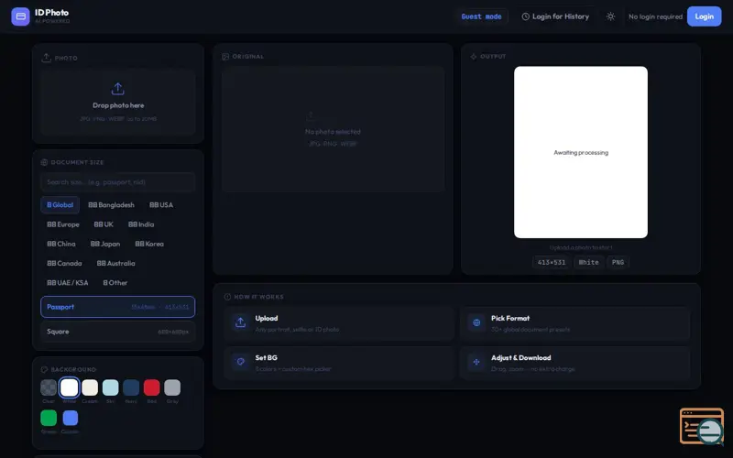The image size is (733, 458).
Task: Focus the document size search field
Action: [x=118, y=181]
